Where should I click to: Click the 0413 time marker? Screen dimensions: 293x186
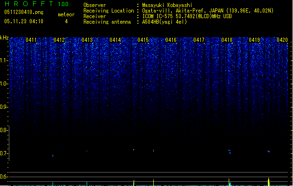[87, 40]
